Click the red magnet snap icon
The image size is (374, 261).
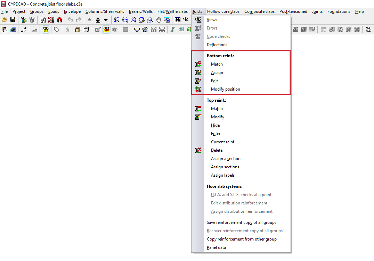coord(59,20)
